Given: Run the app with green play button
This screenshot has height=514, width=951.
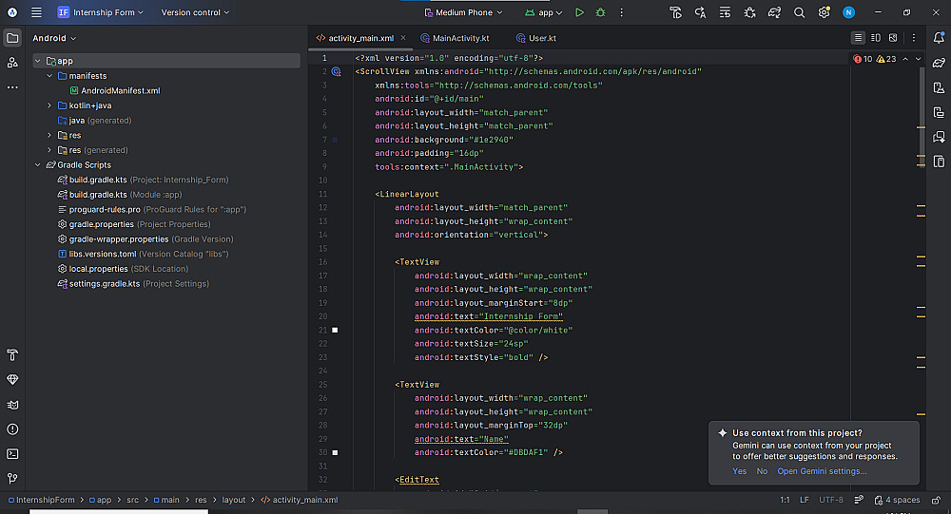Looking at the screenshot, I should pyautogui.click(x=579, y=12).
